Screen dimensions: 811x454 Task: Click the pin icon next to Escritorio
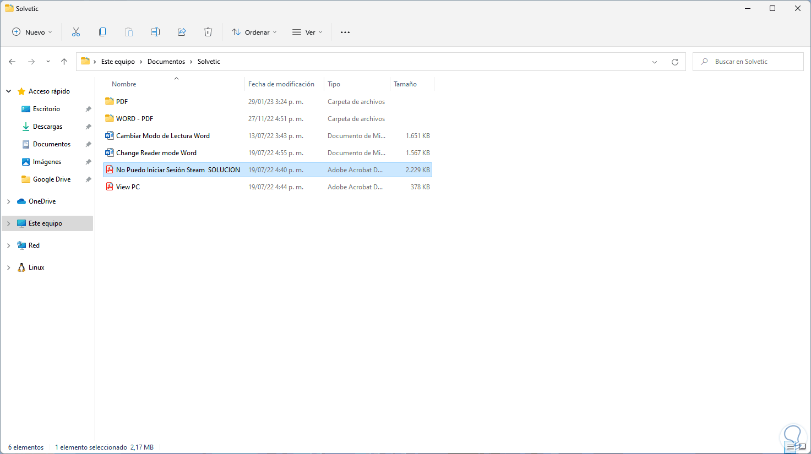pyautogui.click(x=88, y=109)
